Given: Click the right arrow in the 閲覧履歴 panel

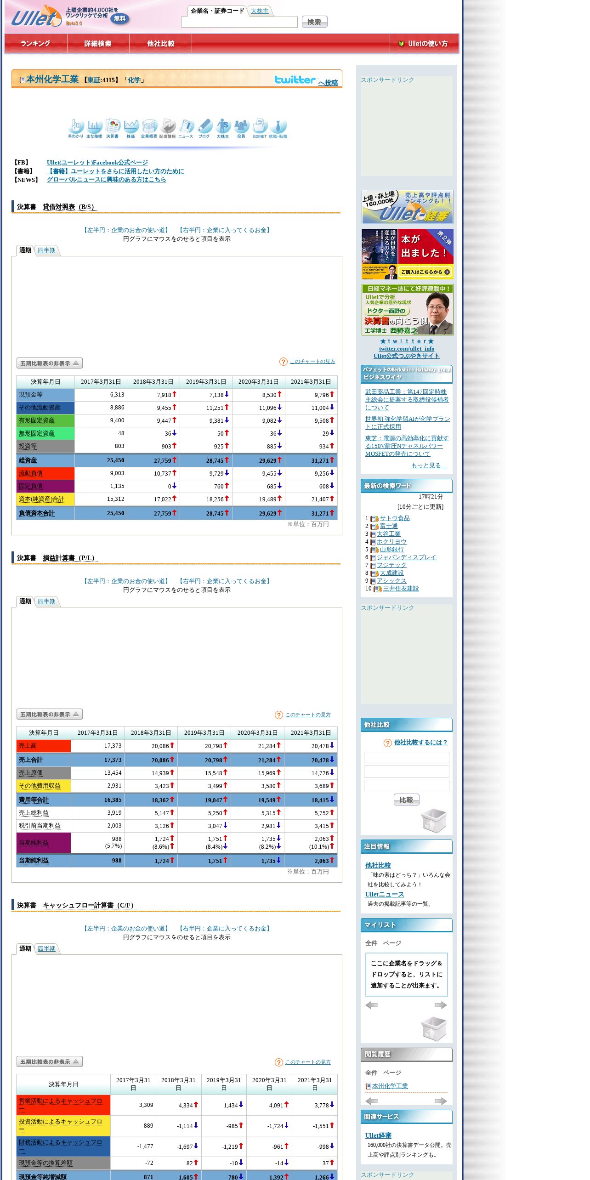Looking at the screenshot, I should coord(441,1101).
